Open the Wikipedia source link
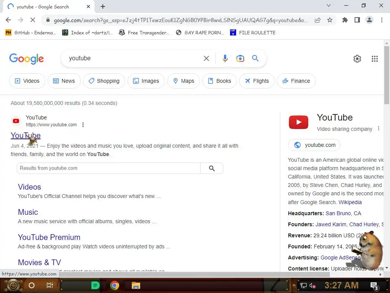Screen dimensions: 390x293 pos(350,202)
